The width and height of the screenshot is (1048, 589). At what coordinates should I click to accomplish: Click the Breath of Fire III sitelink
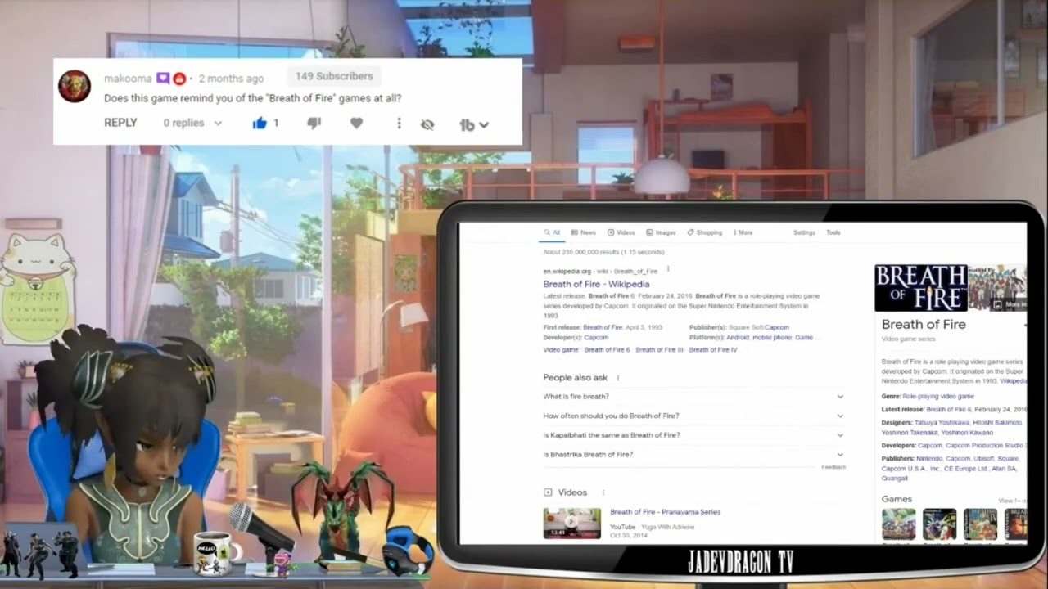pyautogui.click(x=659, y=349)
